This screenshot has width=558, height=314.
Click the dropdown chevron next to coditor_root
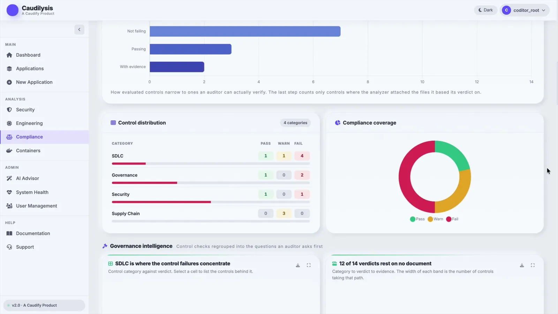tap(543, 10)
